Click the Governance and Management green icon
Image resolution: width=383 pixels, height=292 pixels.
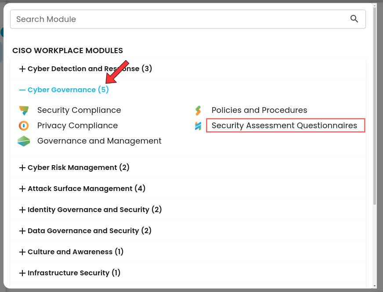[24, 141]
